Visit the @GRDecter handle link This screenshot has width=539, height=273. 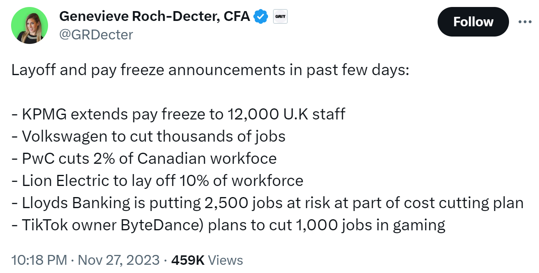(x=96, y=35)
